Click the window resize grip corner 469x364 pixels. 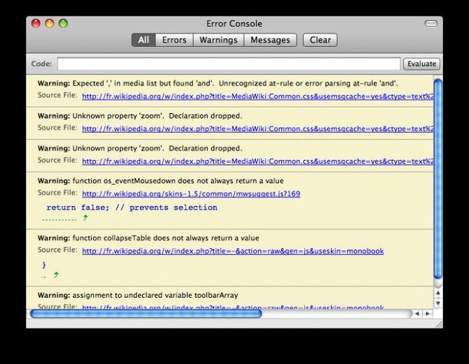439,324
